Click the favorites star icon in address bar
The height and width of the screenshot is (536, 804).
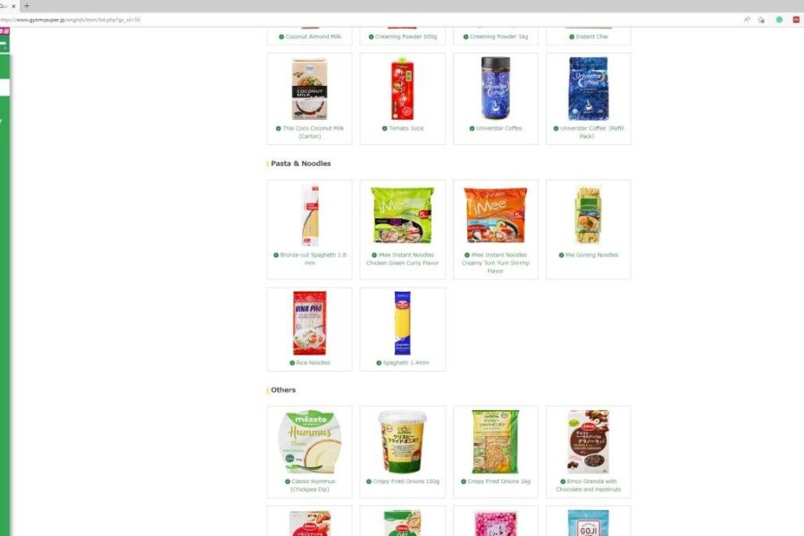click(761, 20)
